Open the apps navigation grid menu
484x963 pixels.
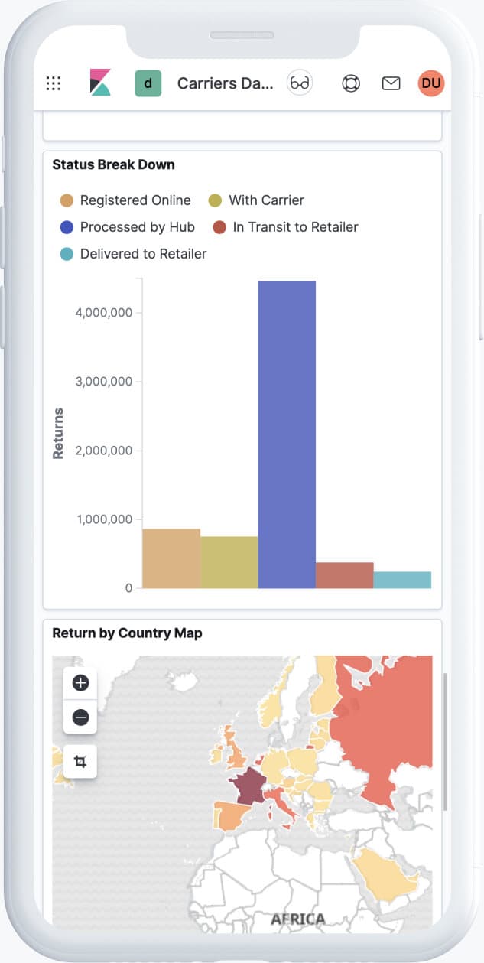coord(53,83)
